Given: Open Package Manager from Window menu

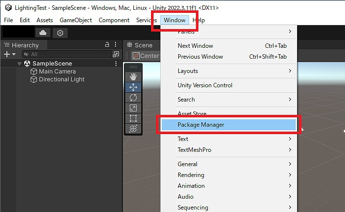Looking at the screenshot, I should (229, 125).
